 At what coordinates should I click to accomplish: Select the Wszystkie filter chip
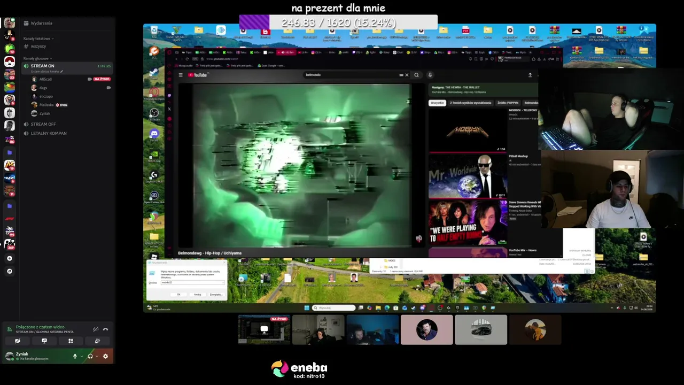tap(437, 103)
